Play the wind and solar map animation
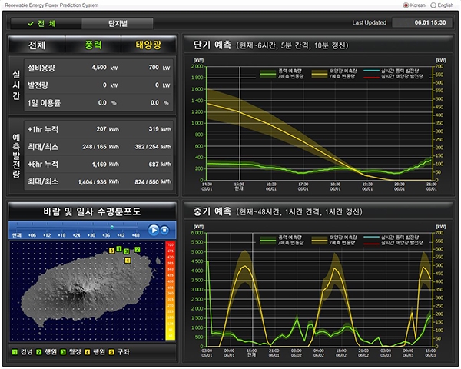The height and width of the screenshot is (369, 461). pos(154,230)
